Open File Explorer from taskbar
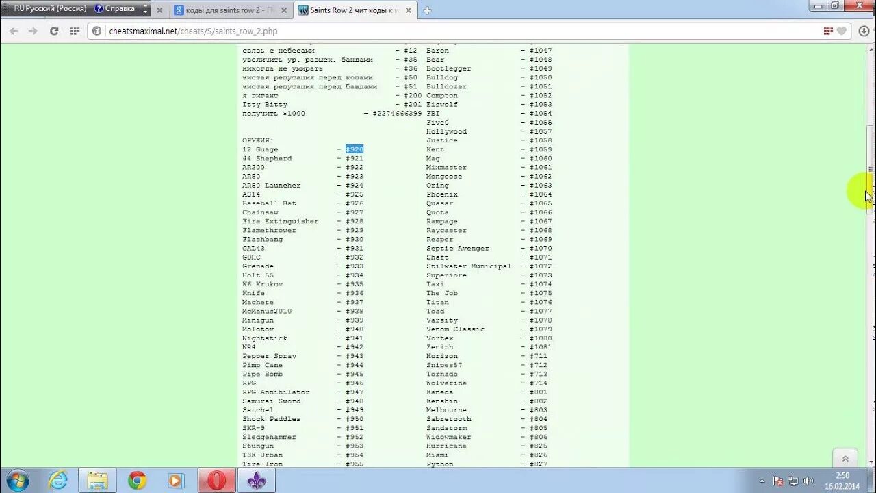Viewport: 876px width, 493px height. pos(97,480)
